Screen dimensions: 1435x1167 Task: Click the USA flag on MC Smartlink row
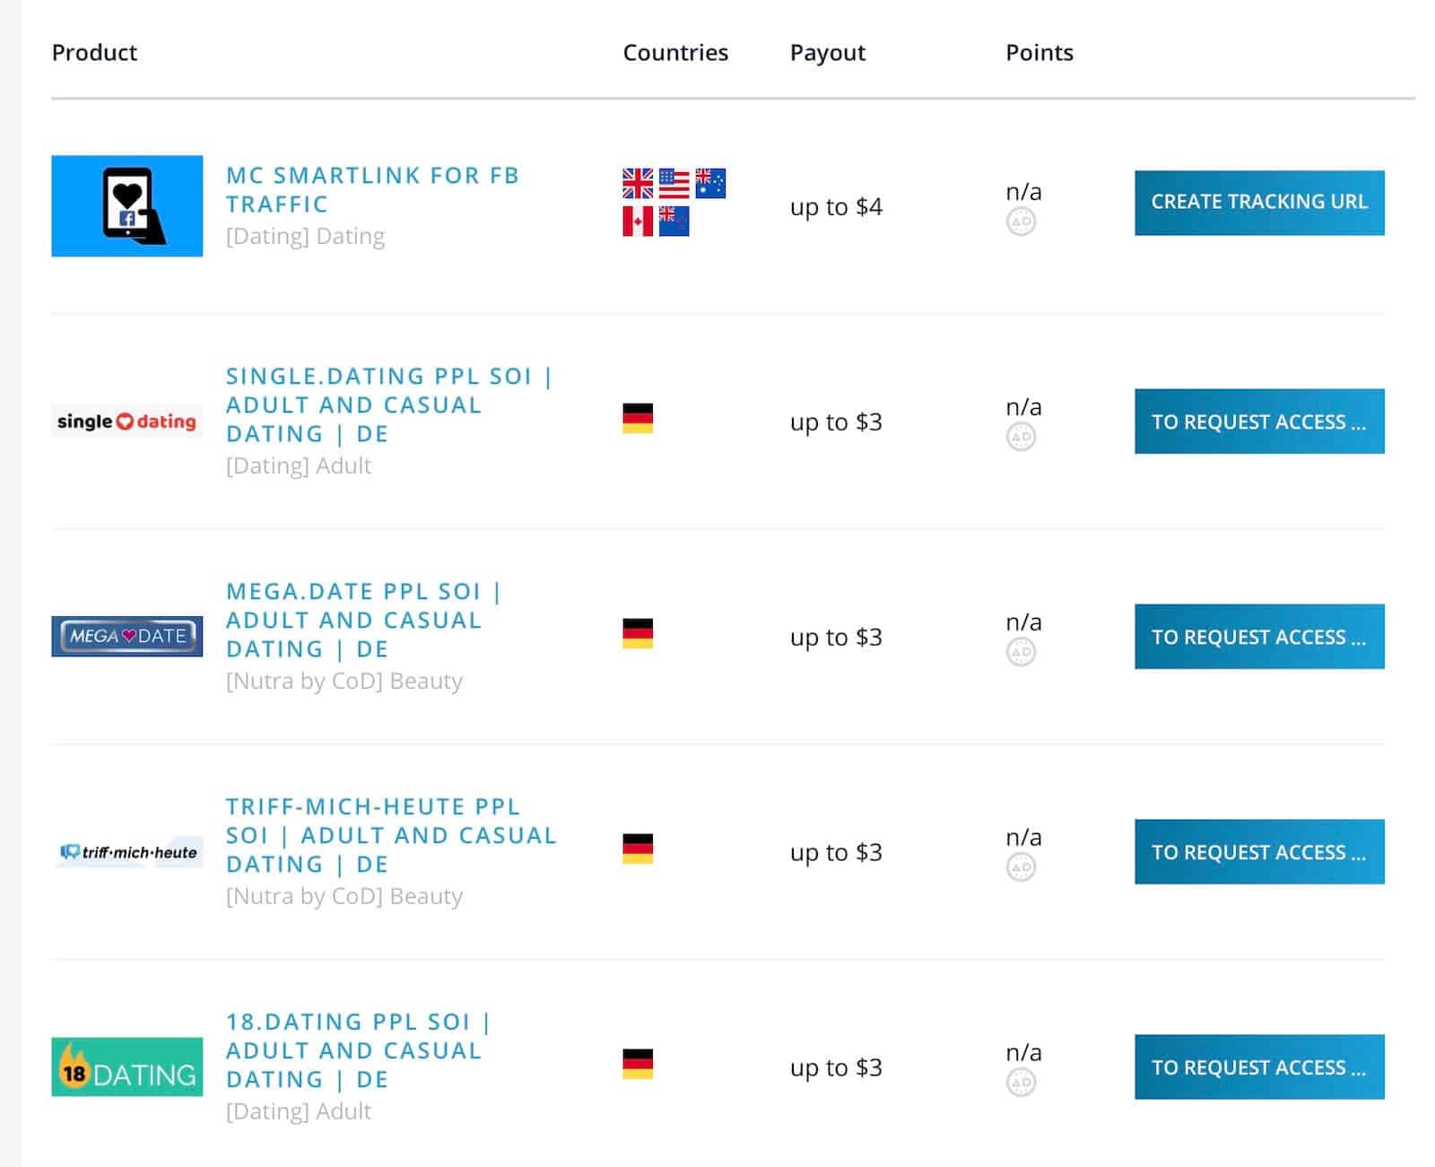674,183
